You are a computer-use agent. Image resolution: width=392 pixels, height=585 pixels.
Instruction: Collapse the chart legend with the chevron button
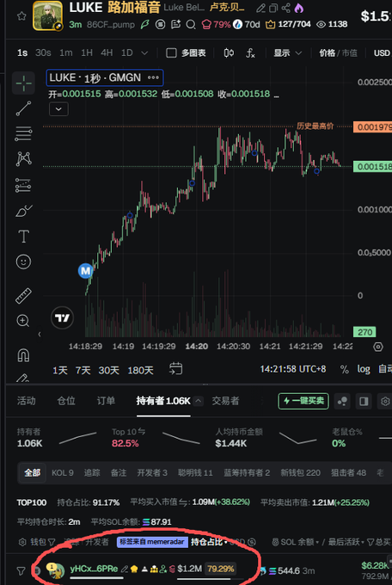pos(58,109)
